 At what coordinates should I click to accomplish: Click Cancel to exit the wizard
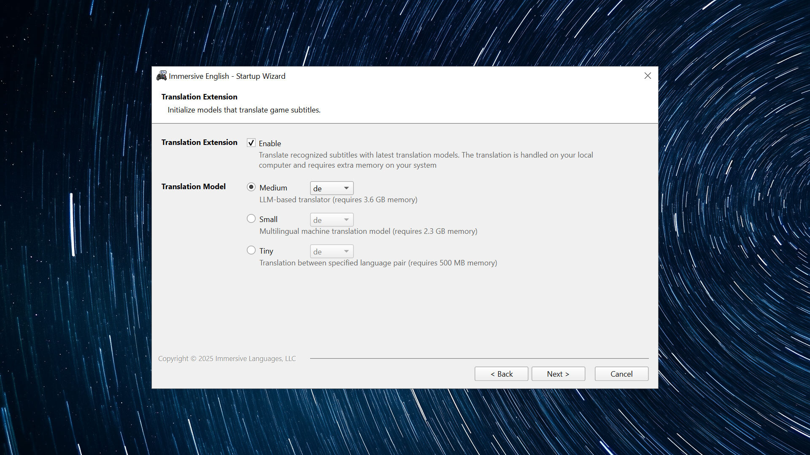(x=621, y=374)
